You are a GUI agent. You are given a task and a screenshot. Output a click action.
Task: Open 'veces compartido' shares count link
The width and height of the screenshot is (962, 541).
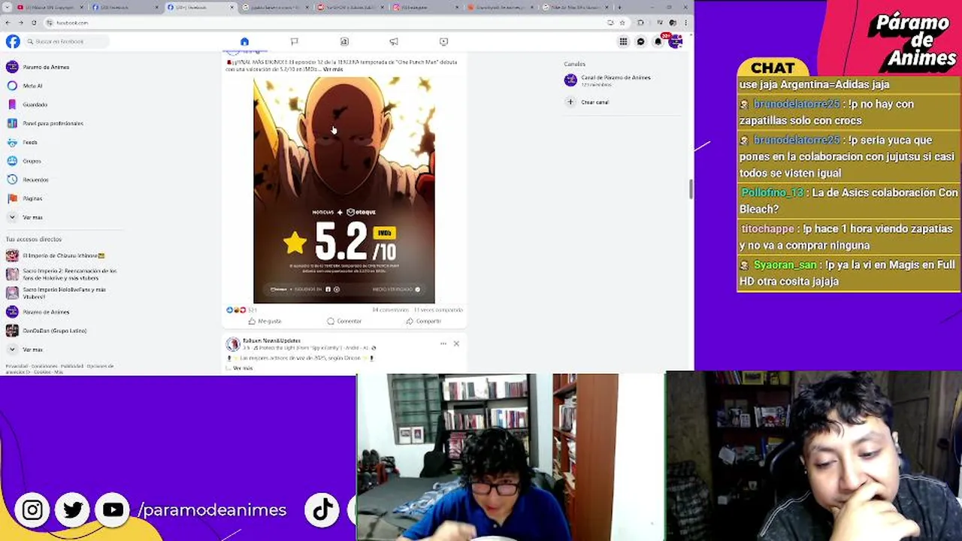coord(438,310)
